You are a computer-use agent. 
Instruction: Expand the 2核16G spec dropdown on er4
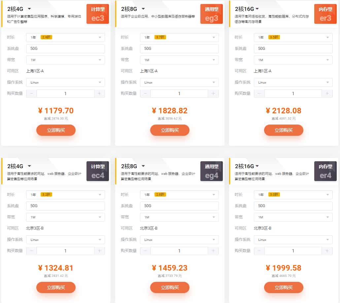[257, 166]
